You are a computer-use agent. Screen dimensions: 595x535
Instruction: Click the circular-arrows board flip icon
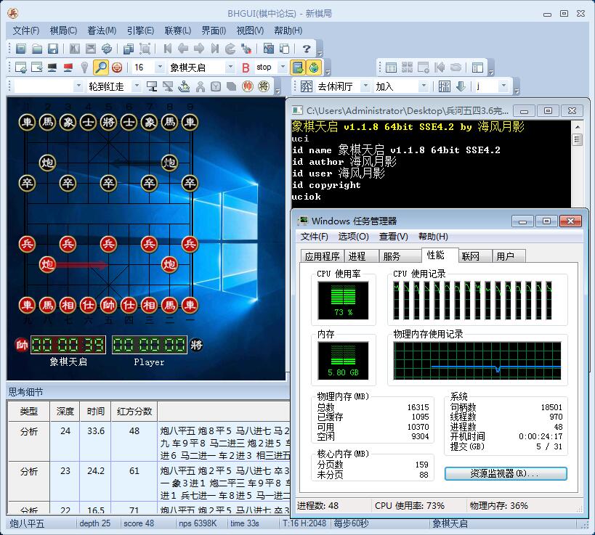(107, 49)
